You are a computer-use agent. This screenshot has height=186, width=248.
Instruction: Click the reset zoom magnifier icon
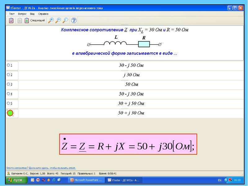click(x=65, y=20)
